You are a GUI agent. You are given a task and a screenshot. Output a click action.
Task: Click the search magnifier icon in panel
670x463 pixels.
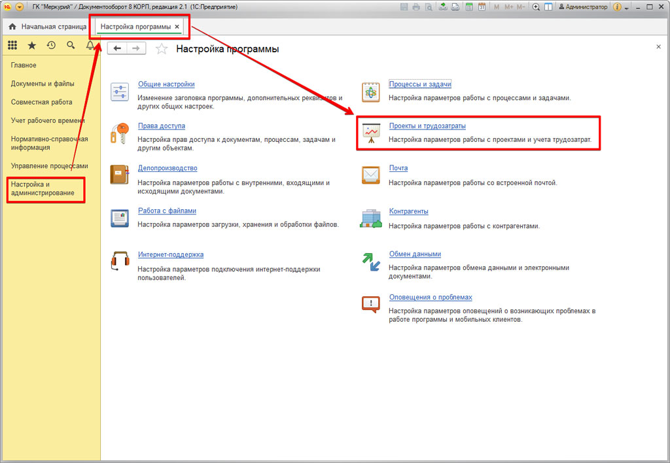(x=71, y=45)
